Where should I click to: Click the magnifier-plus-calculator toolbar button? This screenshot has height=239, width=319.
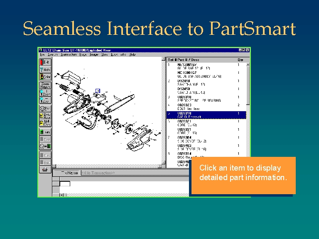(45, 146)
